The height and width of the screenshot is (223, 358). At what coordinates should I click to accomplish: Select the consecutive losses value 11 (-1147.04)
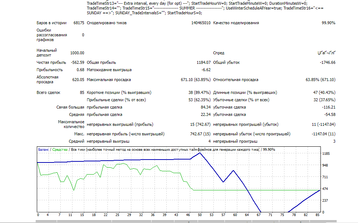click(x=323, y=124)
